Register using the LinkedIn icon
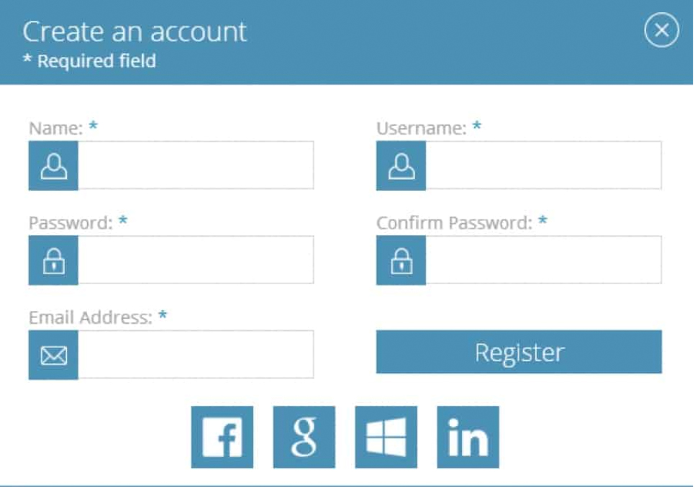This screenshot has height=490, width=695. pyautogui.click(x=468, y=437)
